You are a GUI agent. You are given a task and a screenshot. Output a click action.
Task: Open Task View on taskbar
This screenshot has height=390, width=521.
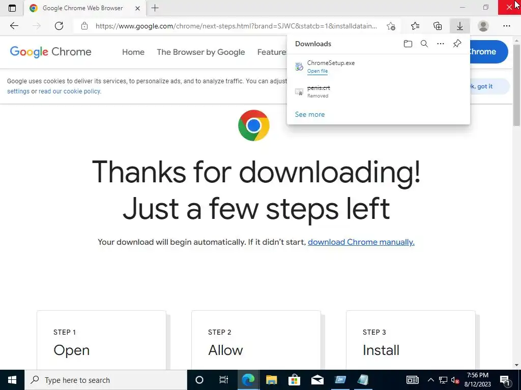pyautogui.click(x=224, y=380)
